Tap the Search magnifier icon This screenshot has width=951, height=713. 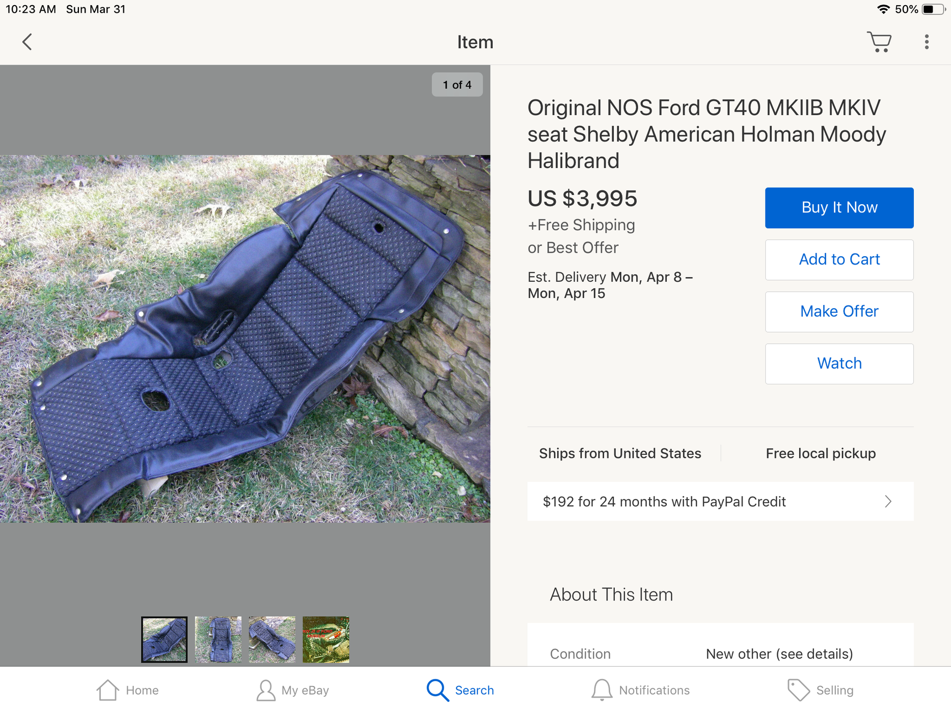pyautogui.click(x=438, y=690)
